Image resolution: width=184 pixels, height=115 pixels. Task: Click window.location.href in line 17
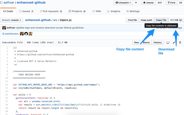click(46, 101)
